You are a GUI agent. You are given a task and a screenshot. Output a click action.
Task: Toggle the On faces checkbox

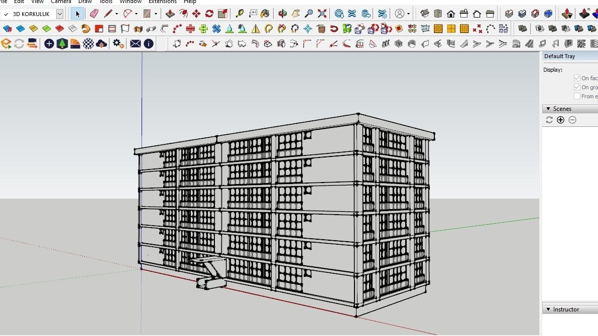tap(577, 78)
